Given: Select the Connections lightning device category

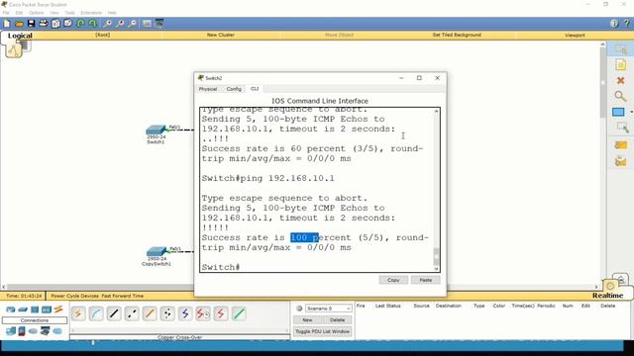Looking at the screenshot, I should (x=58, y=310).
